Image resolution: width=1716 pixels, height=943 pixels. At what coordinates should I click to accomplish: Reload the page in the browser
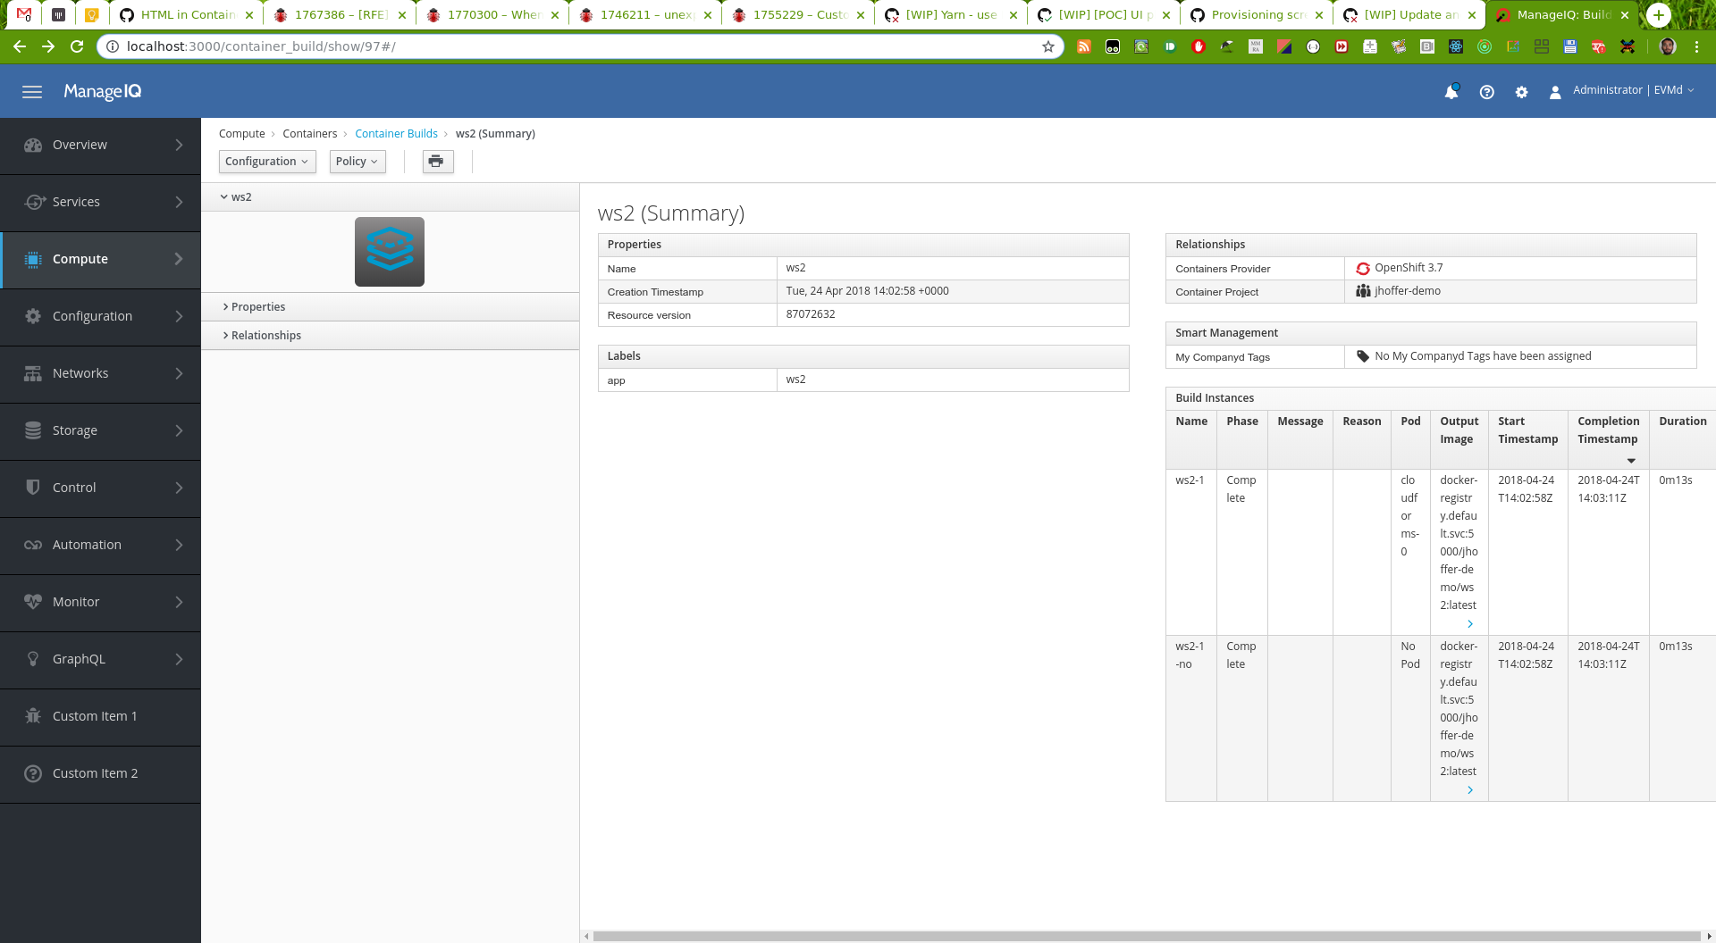point(77,46)
